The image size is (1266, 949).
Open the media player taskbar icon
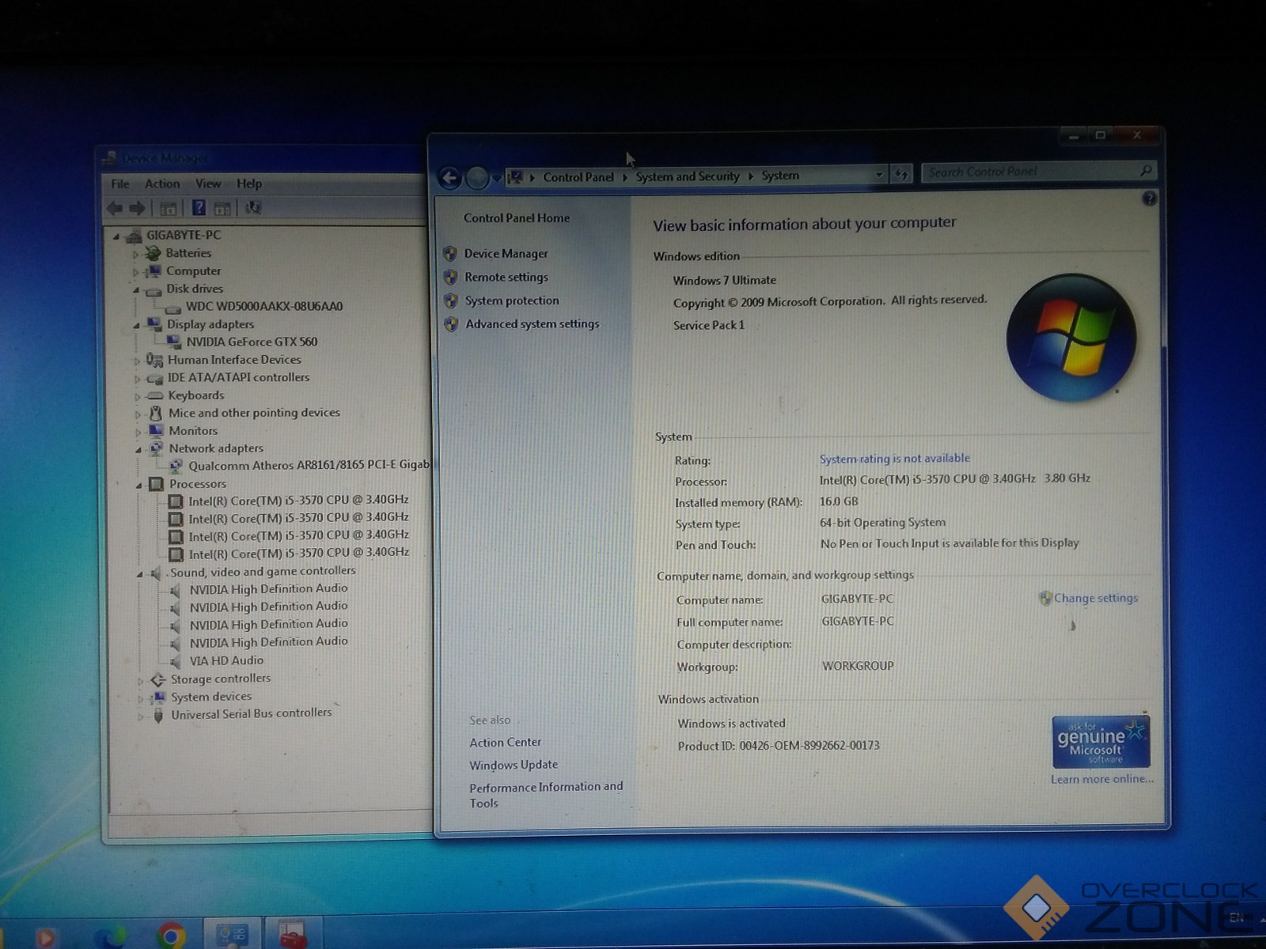coord(46,938)
